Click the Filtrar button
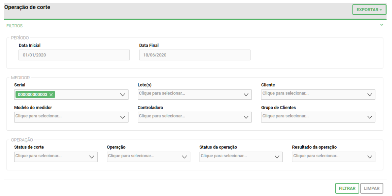This screenshot has width=392, height=196. click(x=347, y=188)
